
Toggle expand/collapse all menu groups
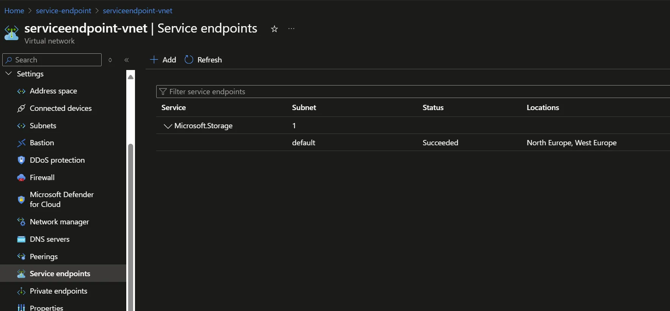pos(110,60)
